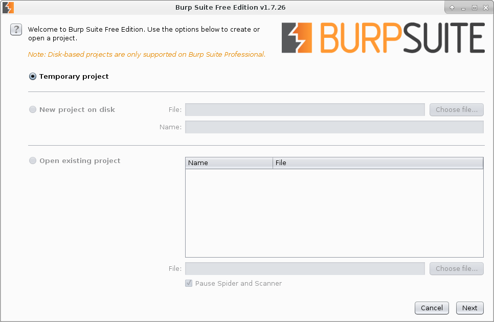This screenshot has width=494, height=322.
Task: Click the Temporary project label
Action: click(x=74, y=77)
